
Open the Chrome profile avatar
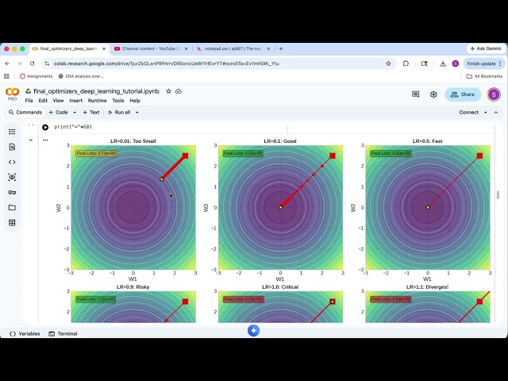tap(455, 63)
